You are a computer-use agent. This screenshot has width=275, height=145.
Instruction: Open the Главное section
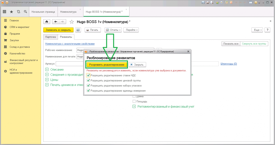[x=14, y=20]
